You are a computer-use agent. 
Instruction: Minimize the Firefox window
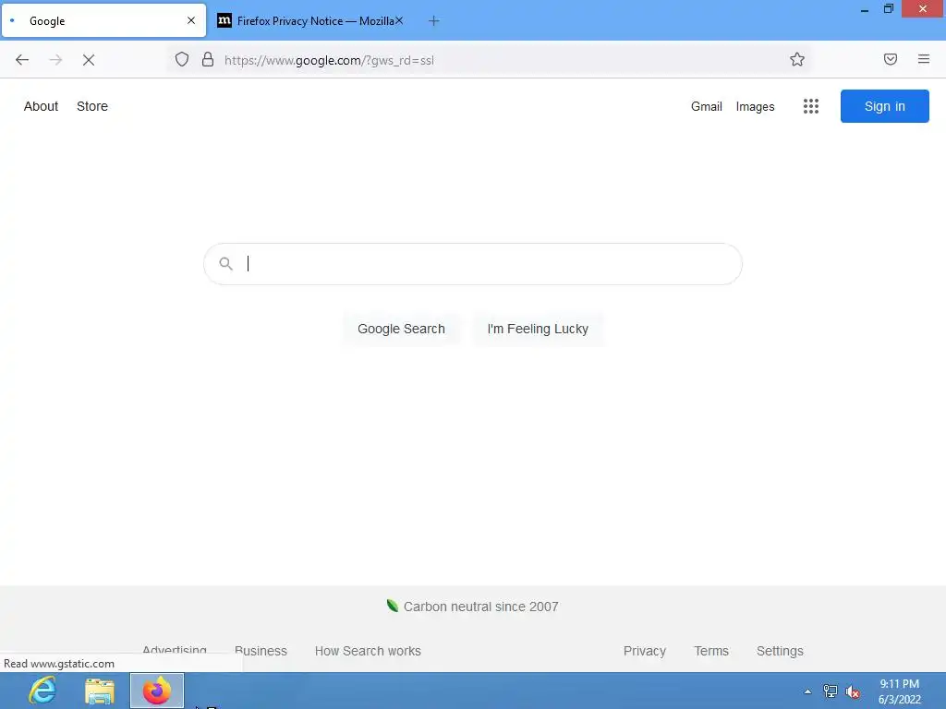coord(865,10)
